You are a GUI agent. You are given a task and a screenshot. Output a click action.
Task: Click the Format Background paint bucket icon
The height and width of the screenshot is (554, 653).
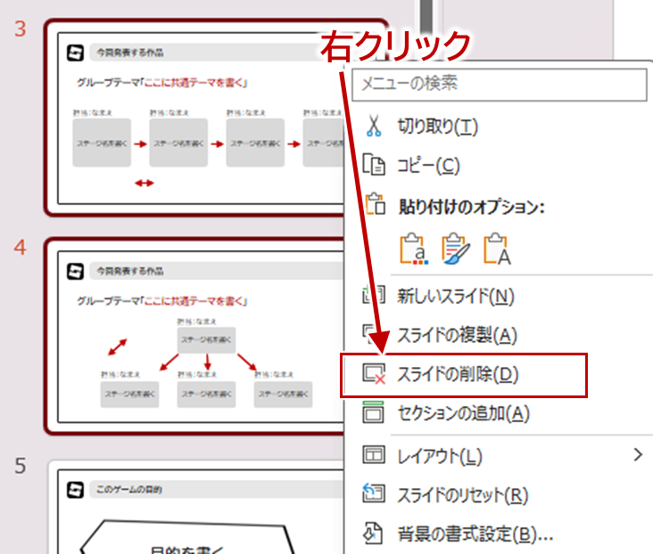pos(373,534)
